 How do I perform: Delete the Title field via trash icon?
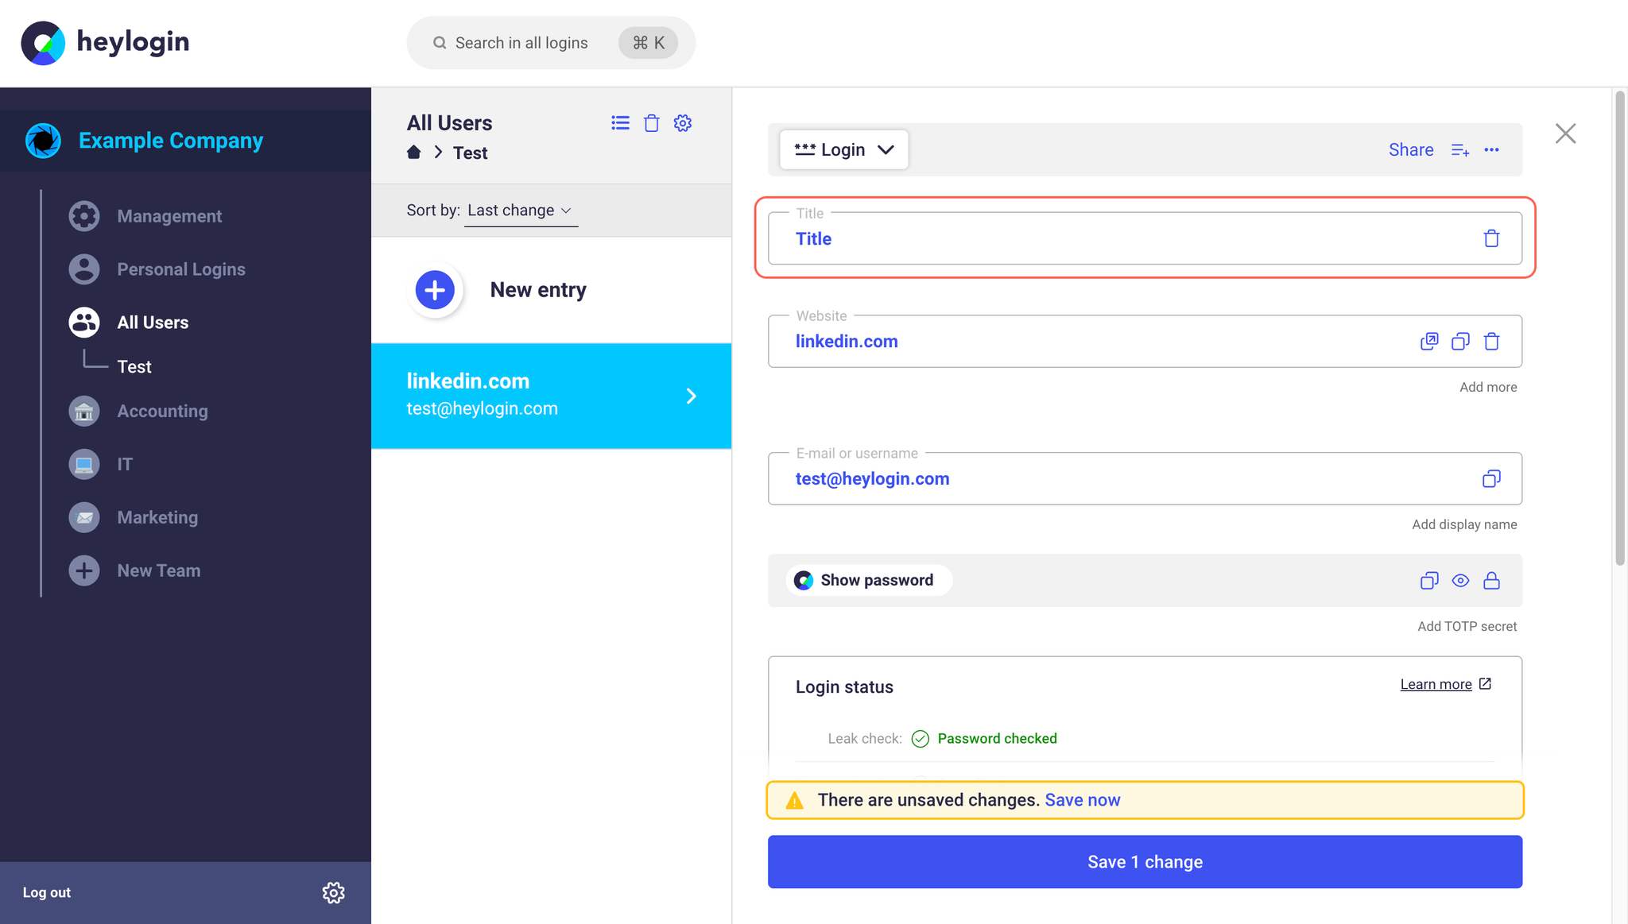point(1491,238)
